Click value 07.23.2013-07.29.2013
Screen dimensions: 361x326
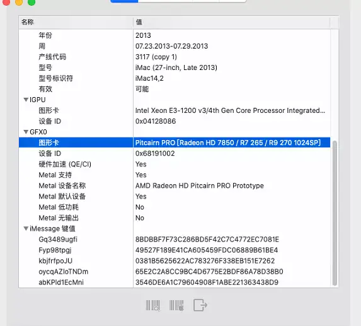pyautogui.click(x=172, y=46)
